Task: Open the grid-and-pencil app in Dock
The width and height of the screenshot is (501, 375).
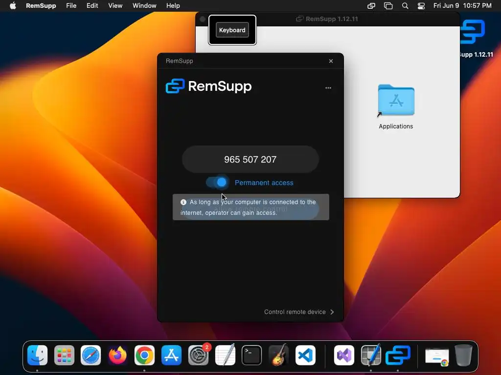Action: tap(371, 355)
